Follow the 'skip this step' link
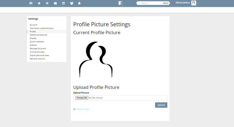This screenshot has width=234, height=127. pyautogui.click(x=82, y=109)
